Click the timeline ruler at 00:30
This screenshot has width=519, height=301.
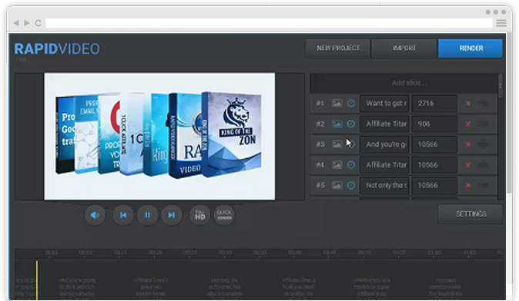coord(225,253)
